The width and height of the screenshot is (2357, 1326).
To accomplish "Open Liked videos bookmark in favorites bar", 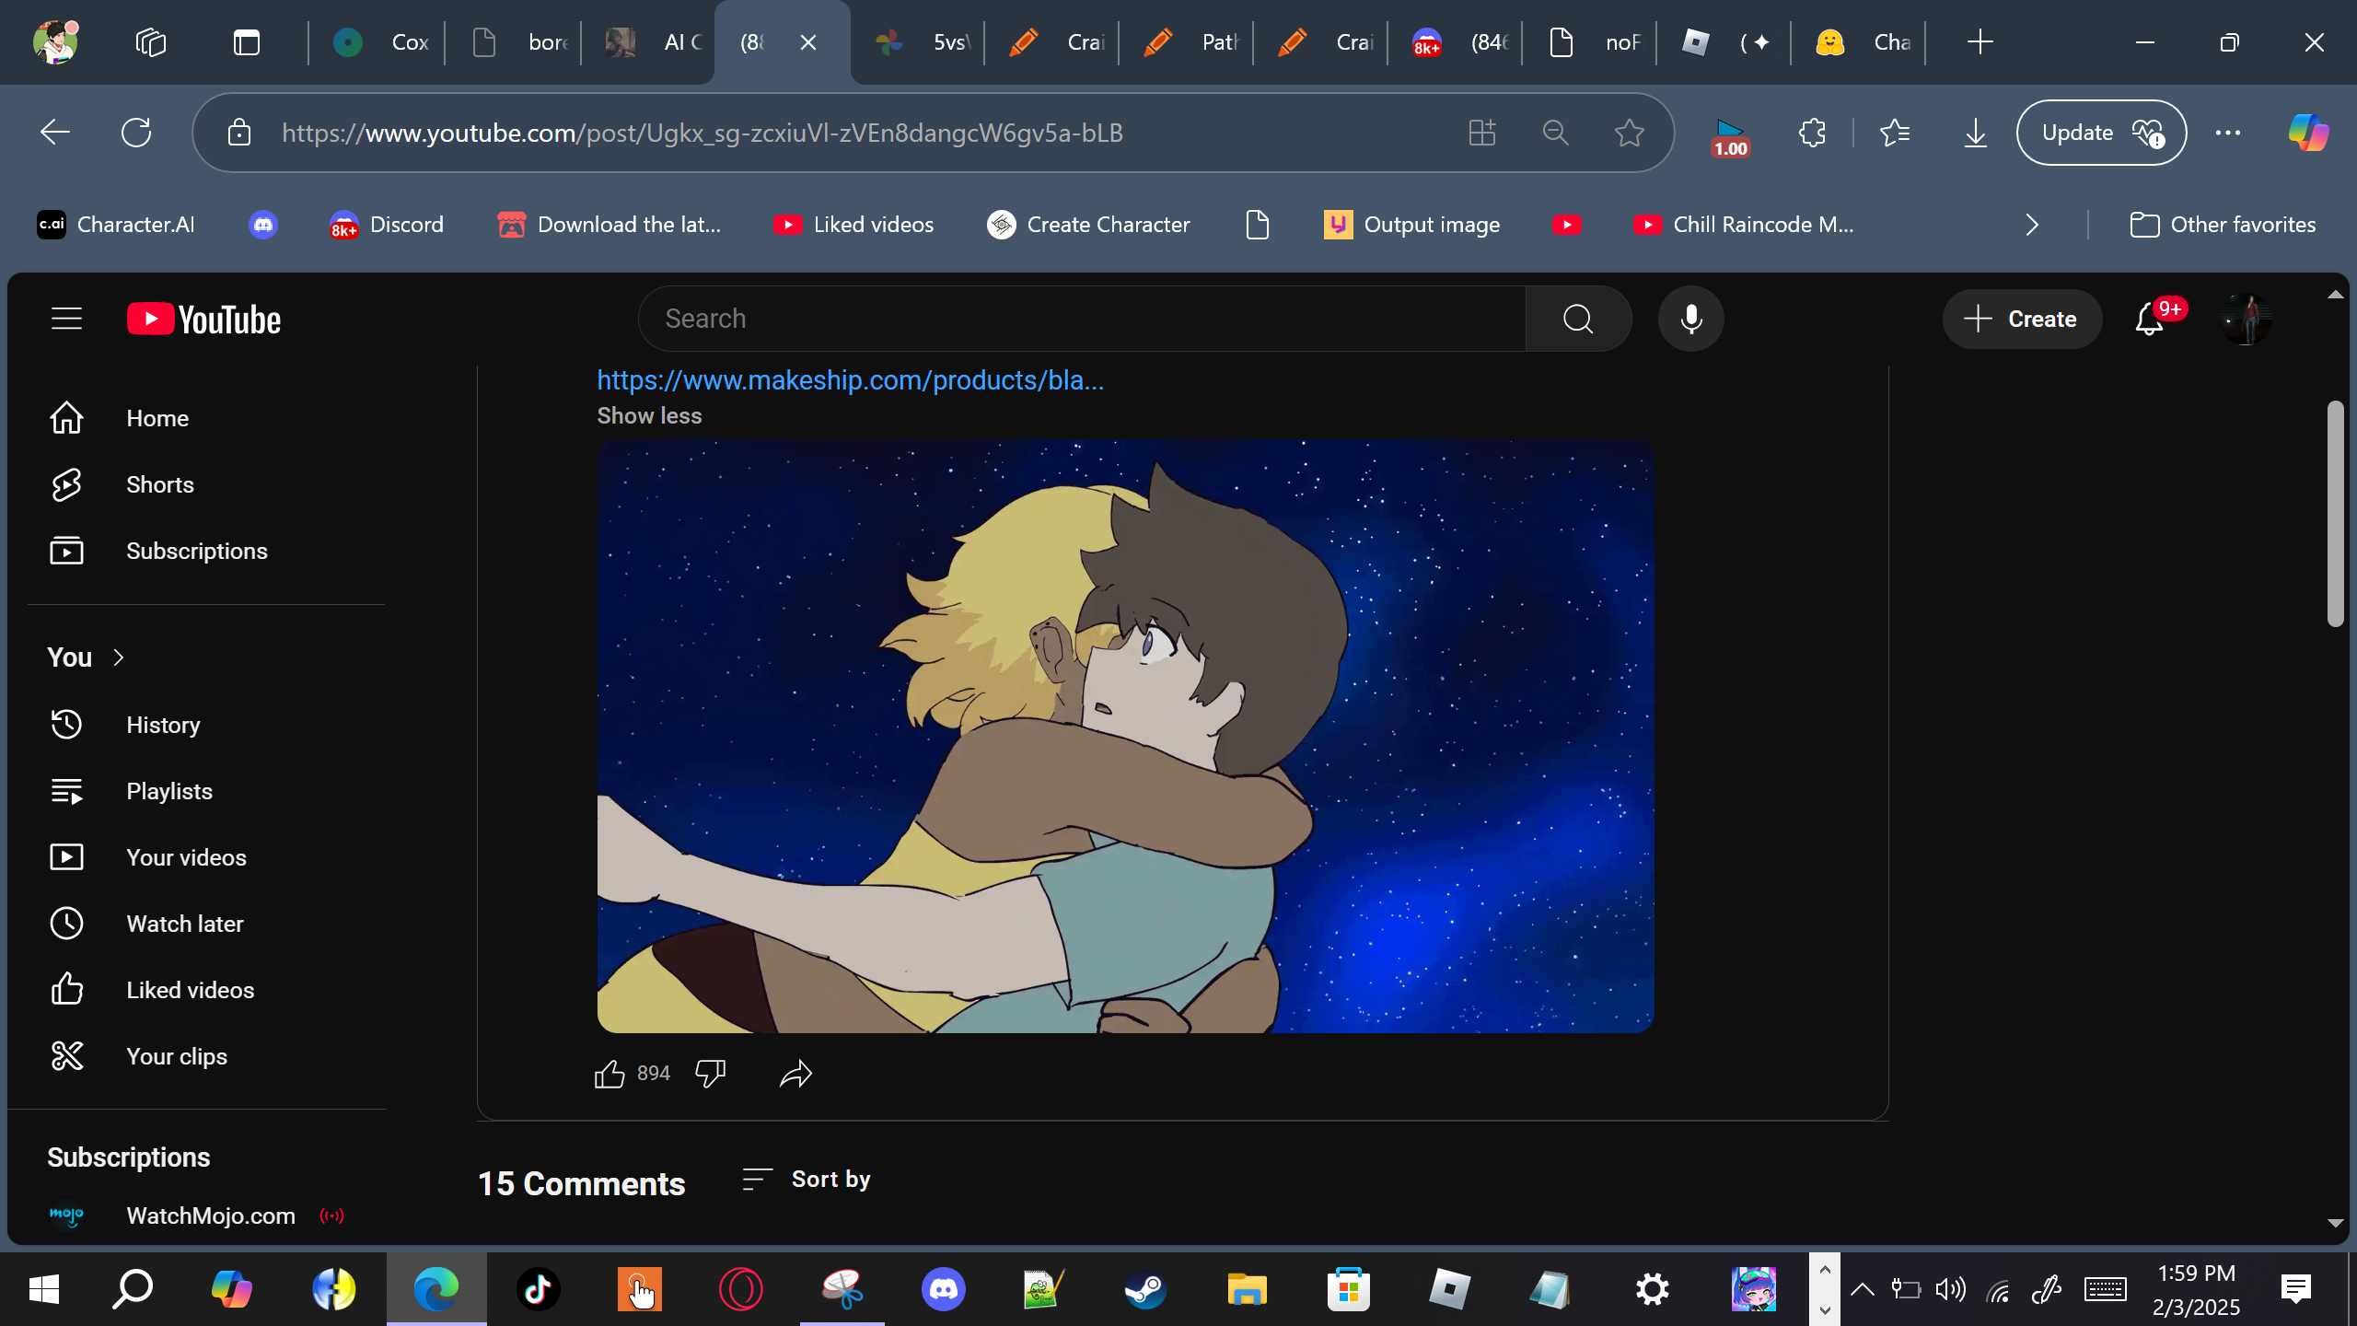I will 854,225.
